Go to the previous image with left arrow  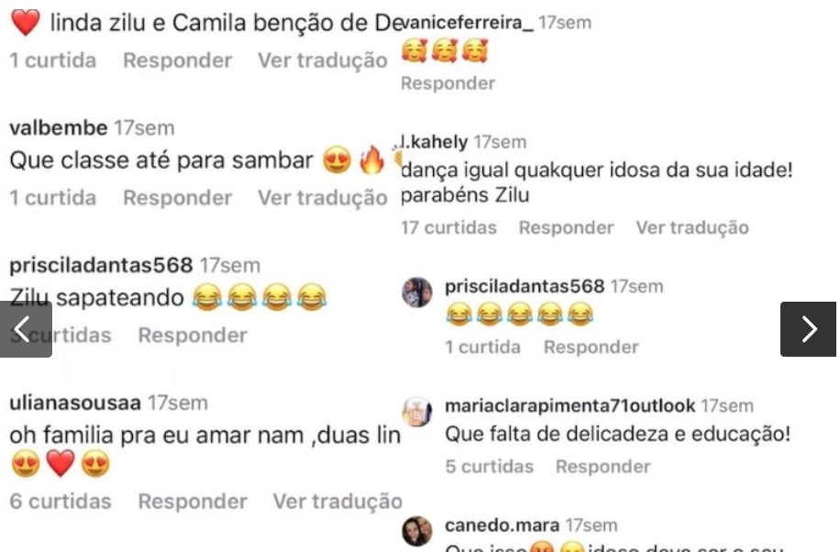[26, 329]
